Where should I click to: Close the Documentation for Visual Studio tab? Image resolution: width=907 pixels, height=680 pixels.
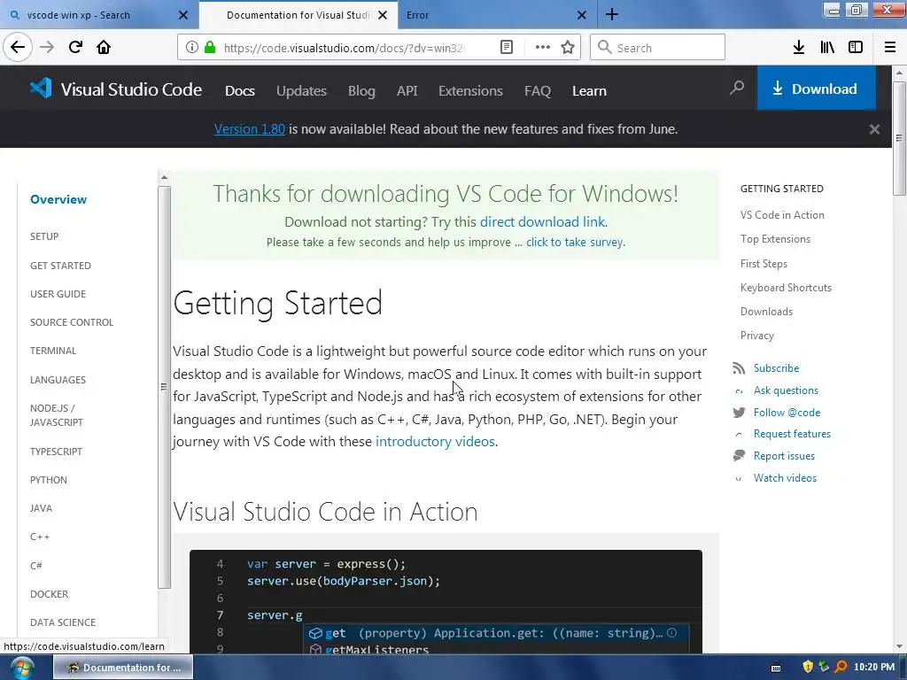(x=383, y=15)
